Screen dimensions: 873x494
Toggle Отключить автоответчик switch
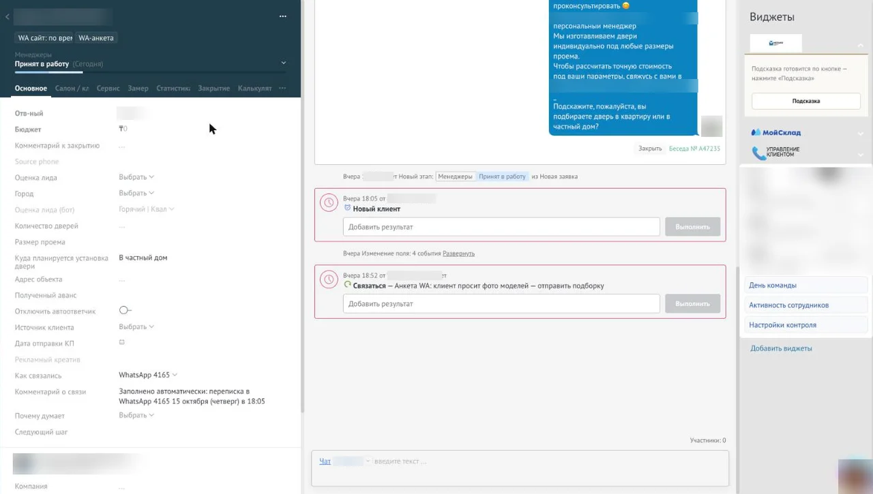point(125,311)
